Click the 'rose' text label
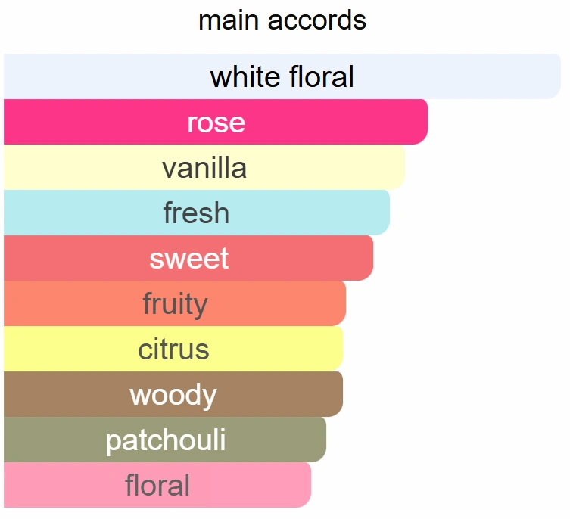The height and width of the screenshot is (519, 570). [216, 123]
